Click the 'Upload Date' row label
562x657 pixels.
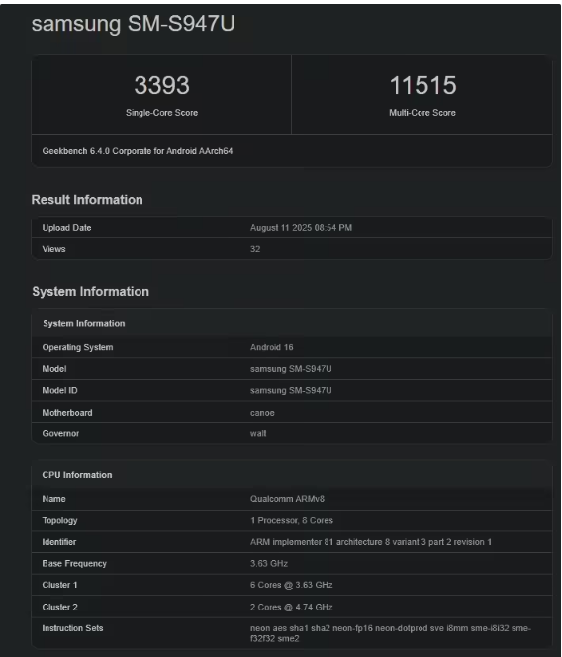pos(66,228)
